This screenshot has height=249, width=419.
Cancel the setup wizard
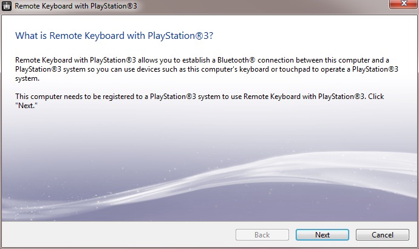click(382, 235)
